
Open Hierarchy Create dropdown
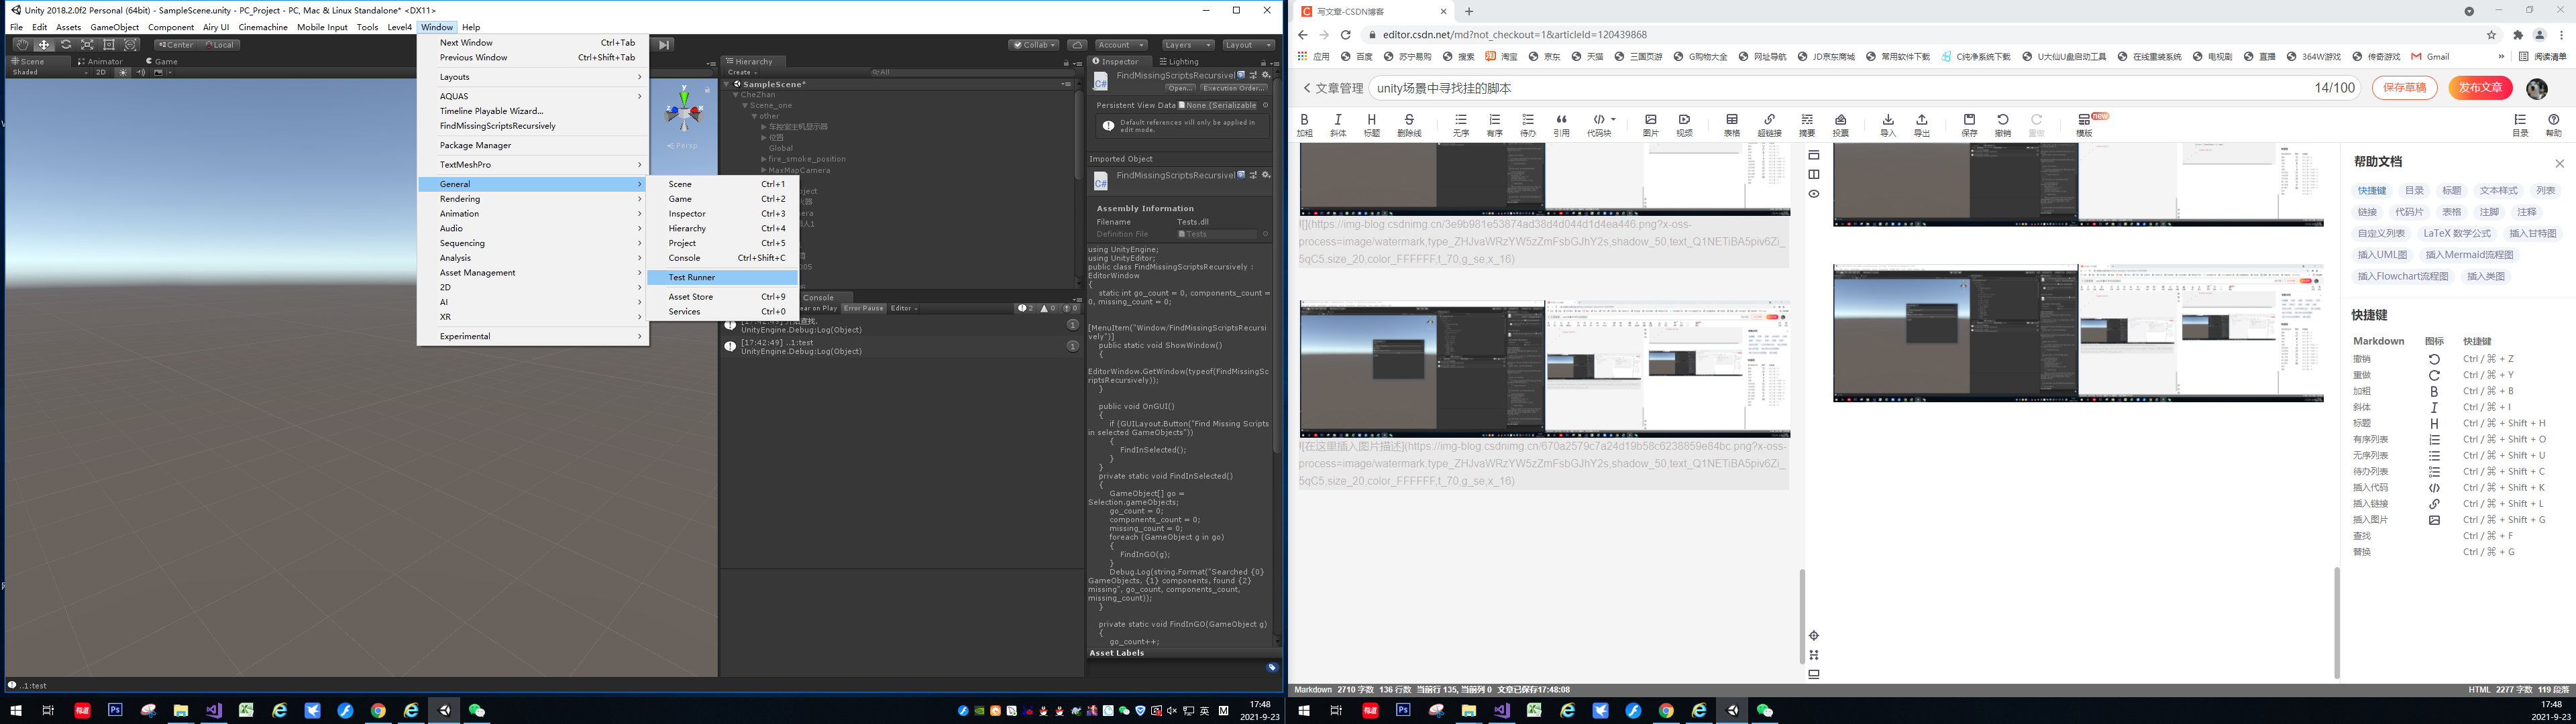point(743,72)
